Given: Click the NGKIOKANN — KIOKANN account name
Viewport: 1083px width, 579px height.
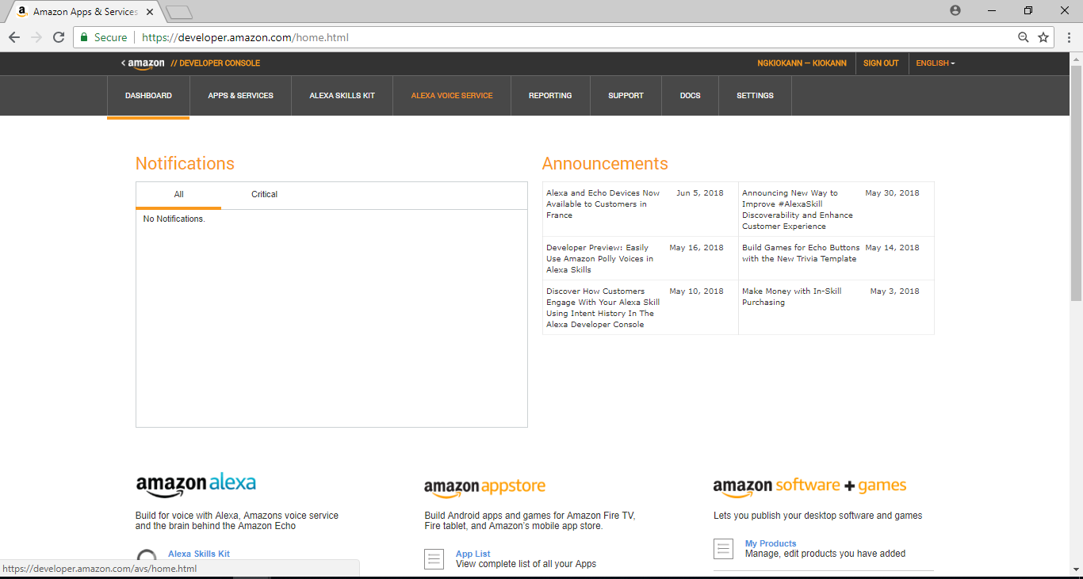Looking at the screenshot, I should 802,63.
